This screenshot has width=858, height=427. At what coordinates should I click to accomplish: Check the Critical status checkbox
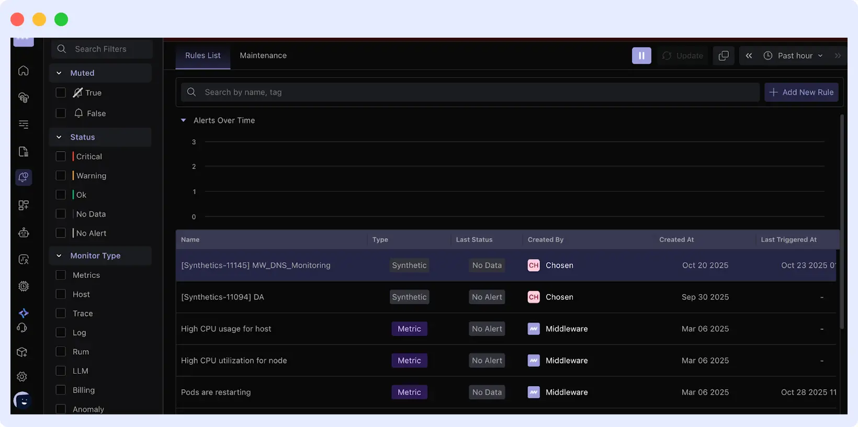point(61,156)
